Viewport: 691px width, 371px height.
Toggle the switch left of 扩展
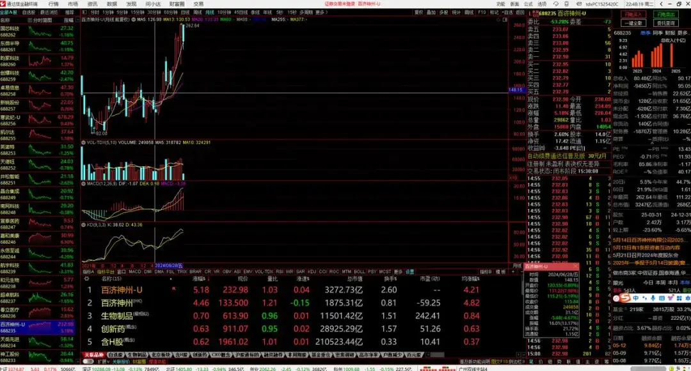[88, 361]
